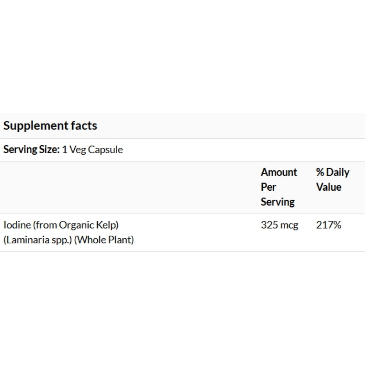
Task: Click the word Daily in the header
Action: point(338,173)
